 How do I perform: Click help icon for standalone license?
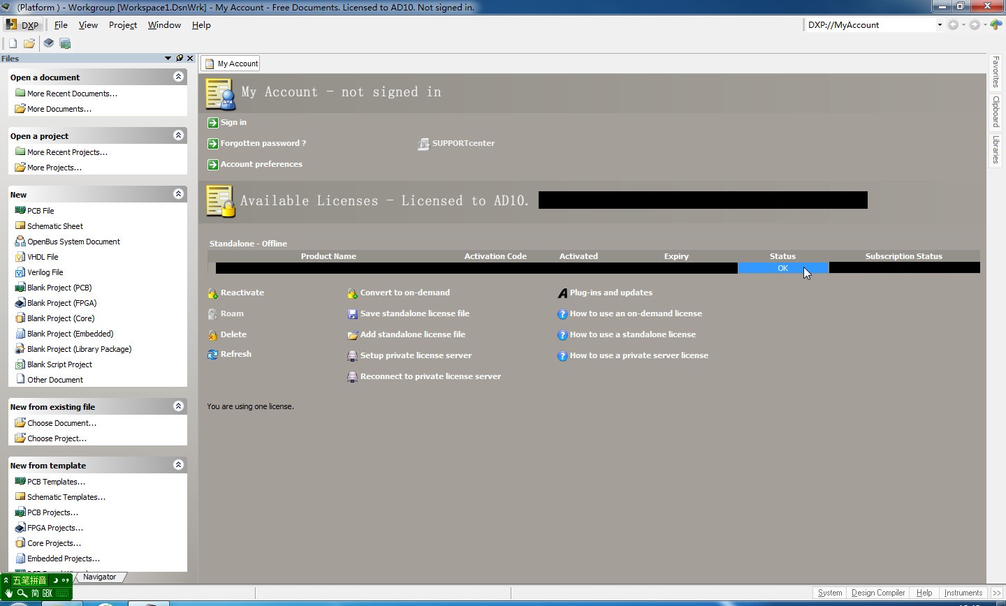pos(562,335)
